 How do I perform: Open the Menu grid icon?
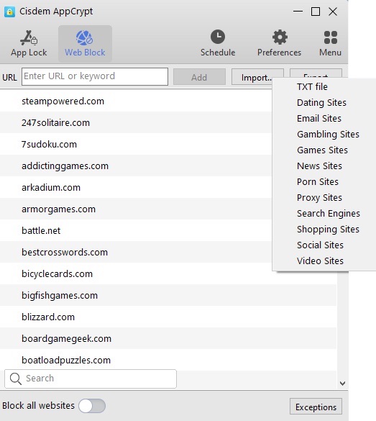click(x=330, y=44)
